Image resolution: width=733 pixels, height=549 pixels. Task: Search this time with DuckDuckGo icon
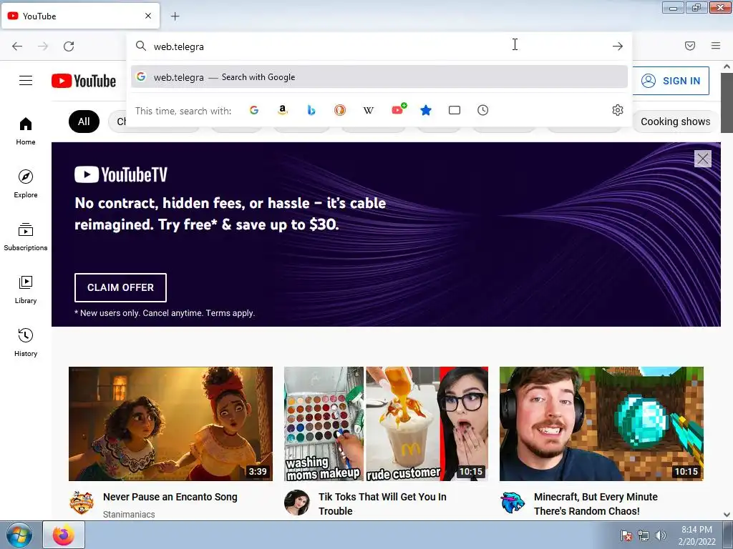[340, 110]
